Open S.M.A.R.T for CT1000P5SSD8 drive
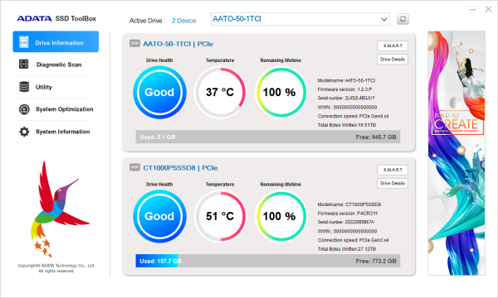 click(x=393, y=170)
